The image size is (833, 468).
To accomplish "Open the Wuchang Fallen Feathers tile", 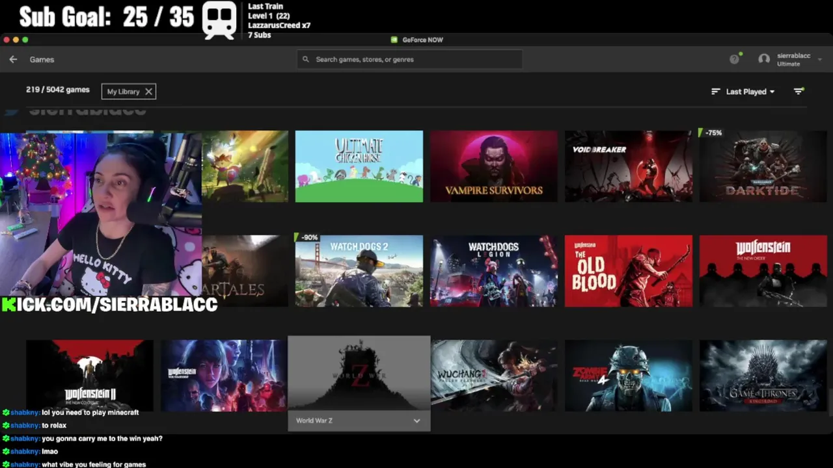I will click(494, 376).
